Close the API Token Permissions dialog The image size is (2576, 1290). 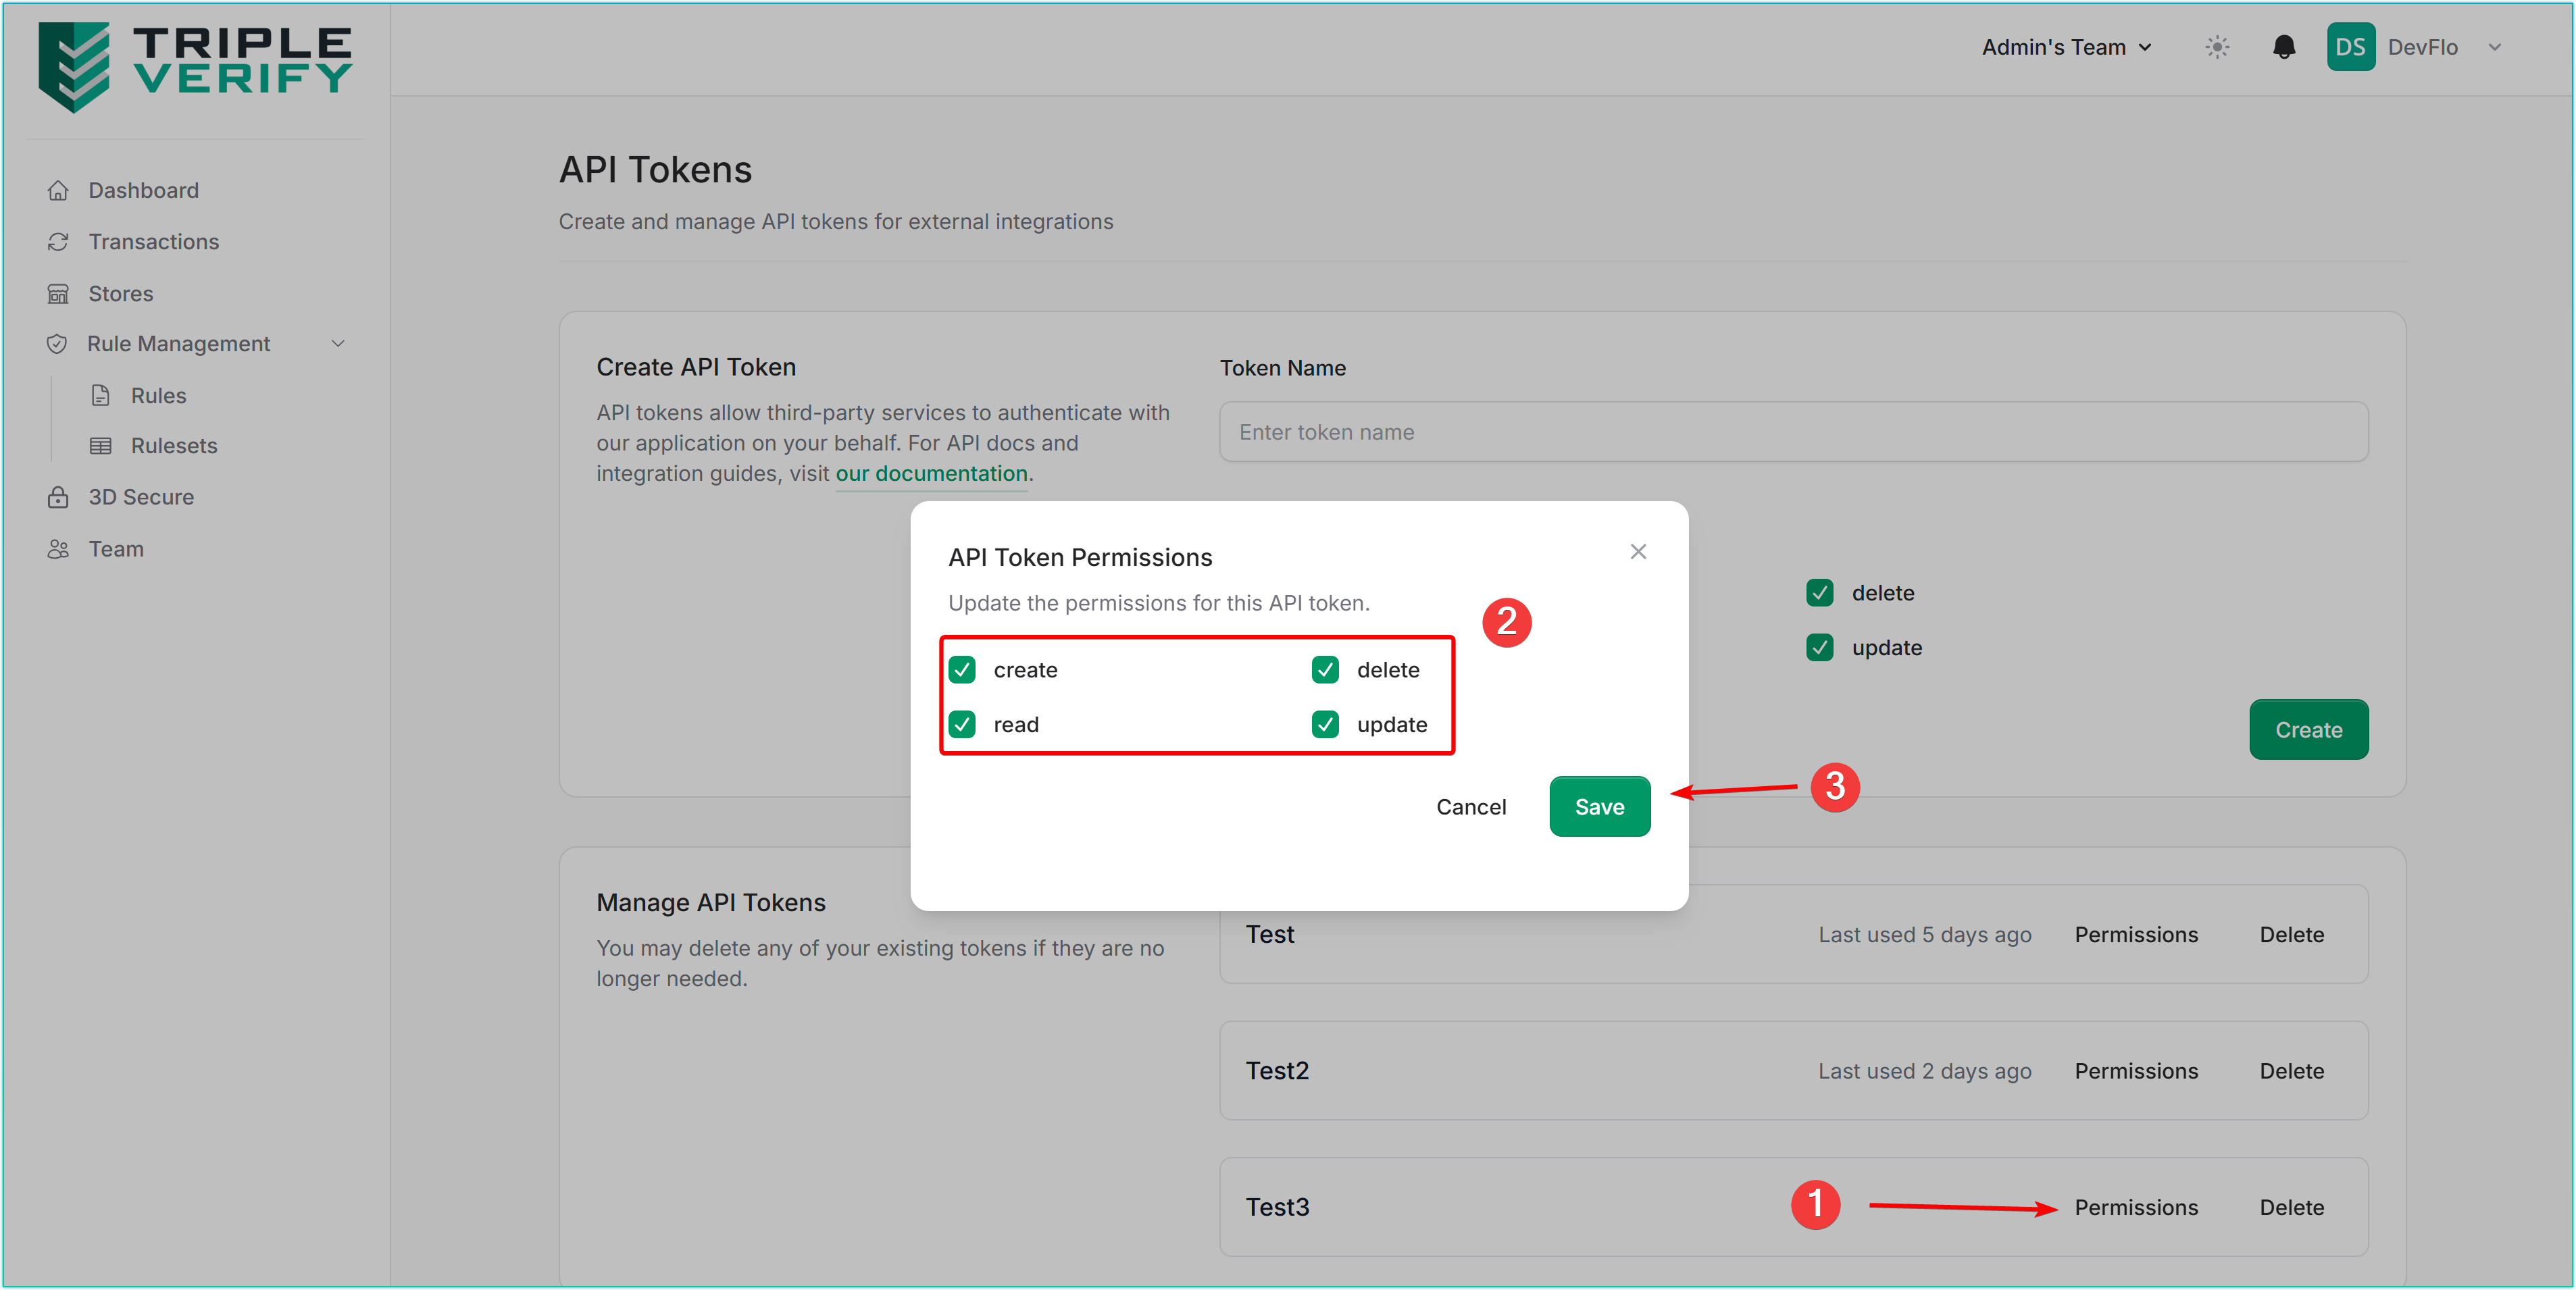pos(1638,552)
